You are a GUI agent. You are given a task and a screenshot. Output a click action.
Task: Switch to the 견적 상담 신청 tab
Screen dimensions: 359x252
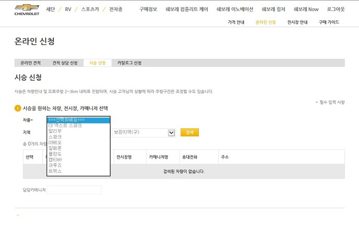click(65, 63)
